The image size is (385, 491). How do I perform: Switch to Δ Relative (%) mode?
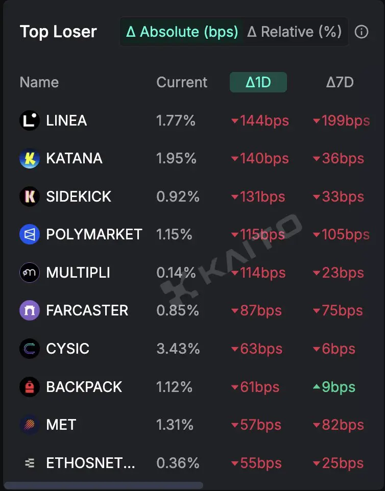click(295, 32)
